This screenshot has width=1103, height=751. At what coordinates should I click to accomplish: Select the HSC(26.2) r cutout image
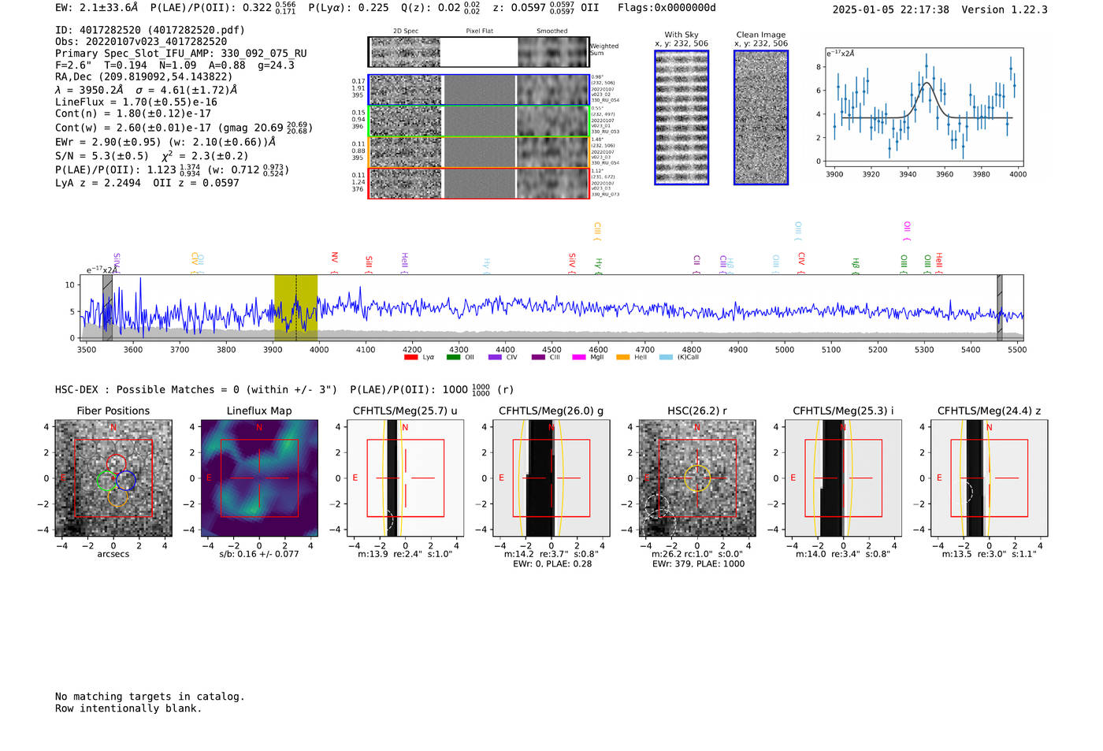(x=697, y=478)
